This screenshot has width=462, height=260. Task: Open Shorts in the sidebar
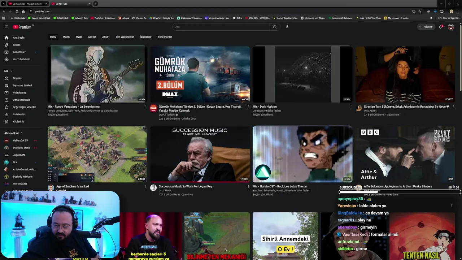[x=20, y=45]
